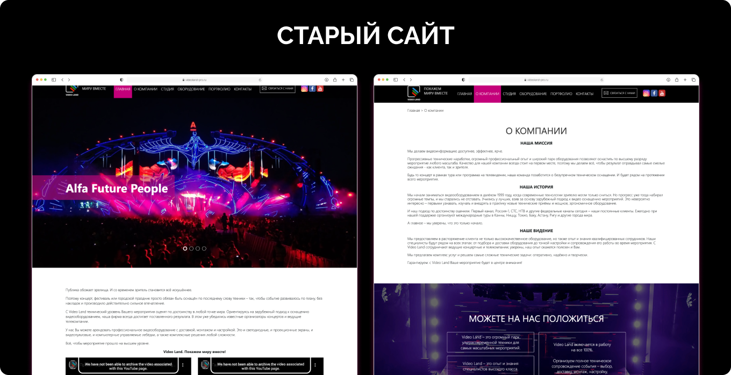The width and height of the screenshot is (731, 375).
Task: Add new tab in right browser window
Action: click(685, 80)
